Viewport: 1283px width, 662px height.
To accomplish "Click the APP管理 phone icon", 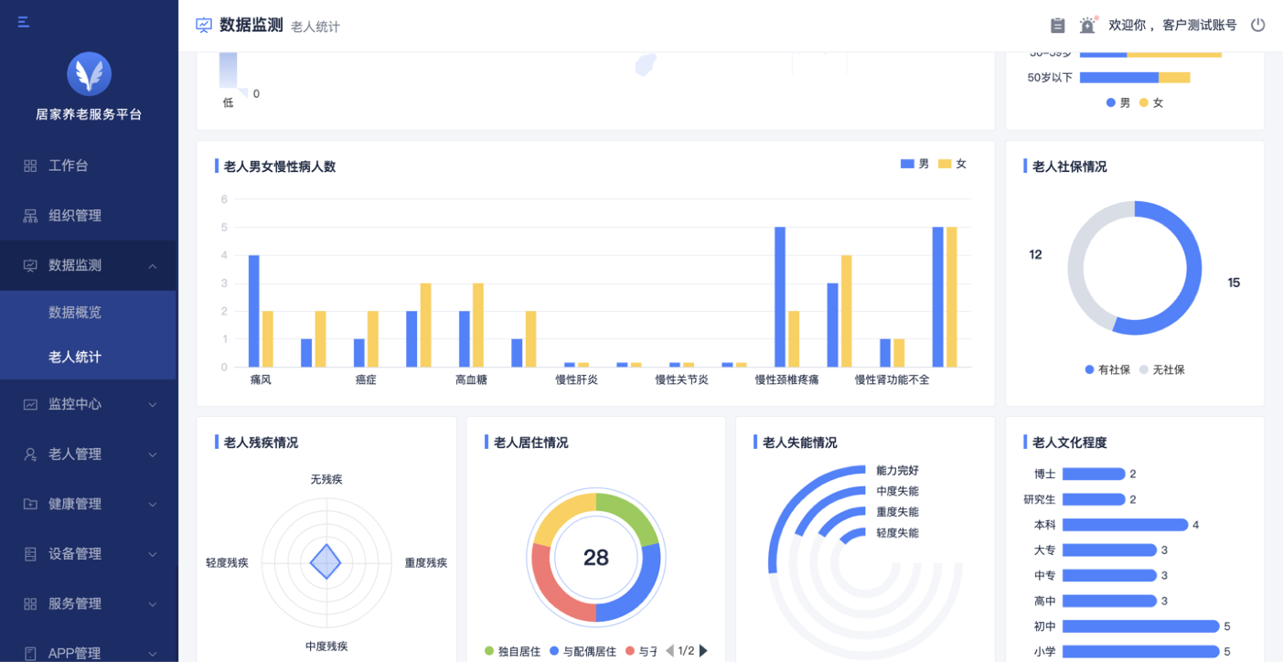I will click(x=30, y=653).
